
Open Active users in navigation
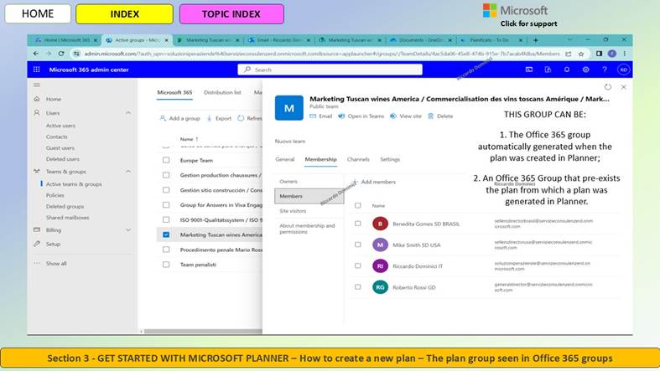60,126
